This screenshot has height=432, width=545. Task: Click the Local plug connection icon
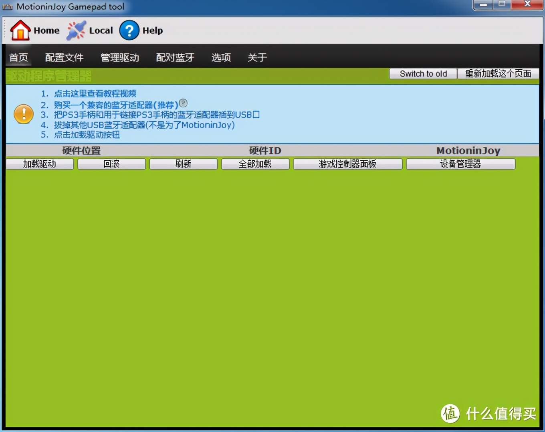click(x=76, y=30)
